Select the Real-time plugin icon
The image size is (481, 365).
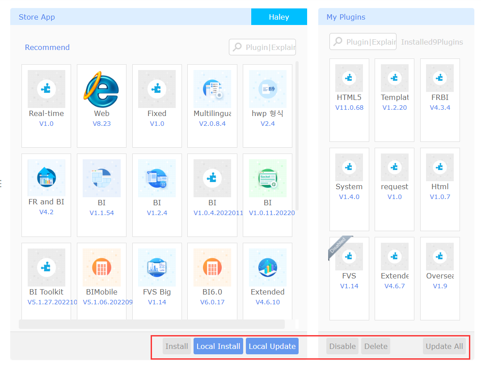(46, 88)
